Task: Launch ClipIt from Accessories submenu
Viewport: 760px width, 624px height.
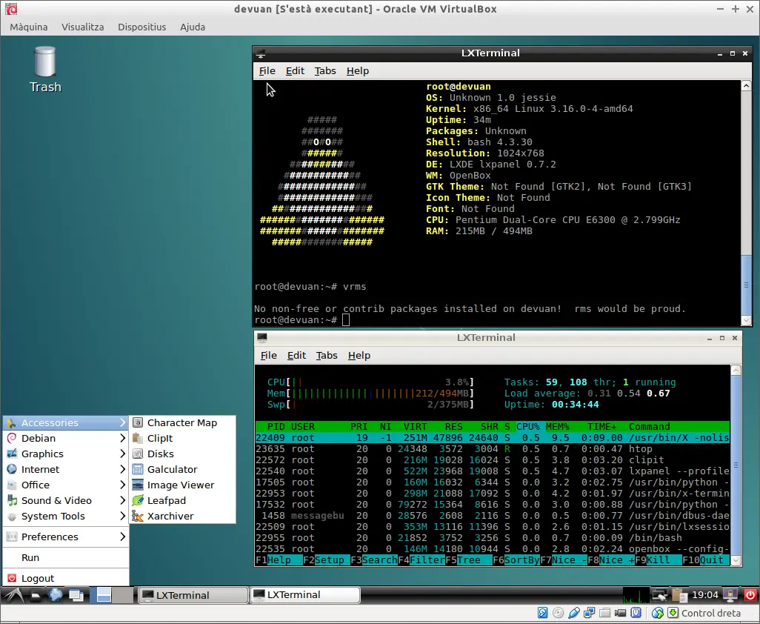Action: point(182,438)
